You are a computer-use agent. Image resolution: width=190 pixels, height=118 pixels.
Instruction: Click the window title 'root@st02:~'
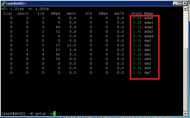[16, 3]
